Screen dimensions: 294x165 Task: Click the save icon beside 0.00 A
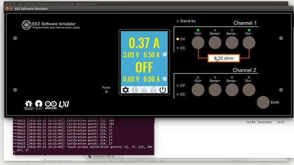[x=164, y=79]
